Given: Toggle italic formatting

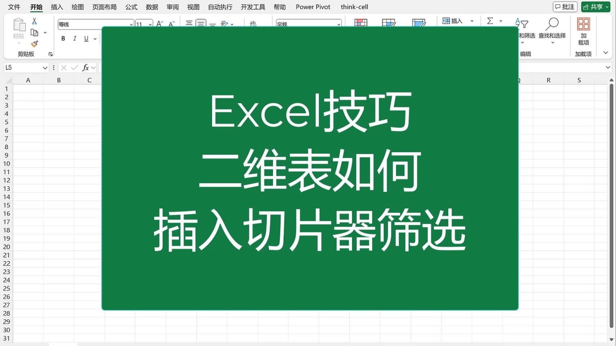Looking at the screenshot, I should point(75,39).
